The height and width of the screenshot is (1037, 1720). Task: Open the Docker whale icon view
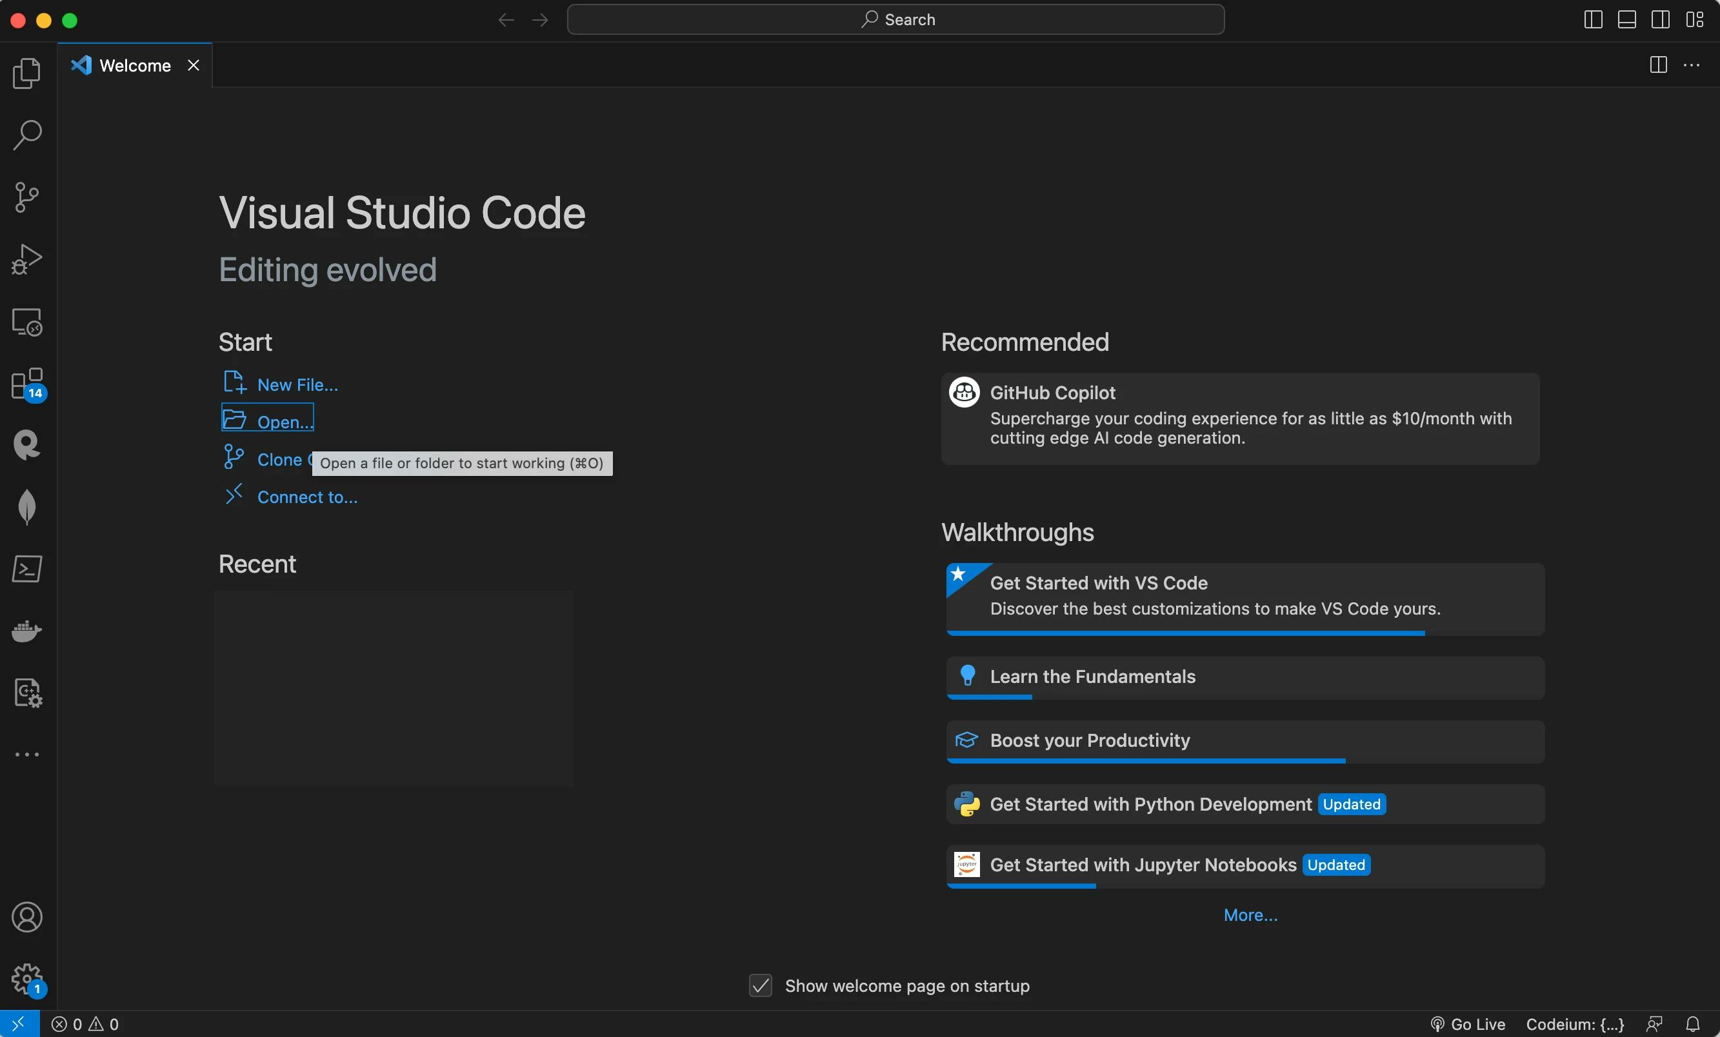pos(26,631)
